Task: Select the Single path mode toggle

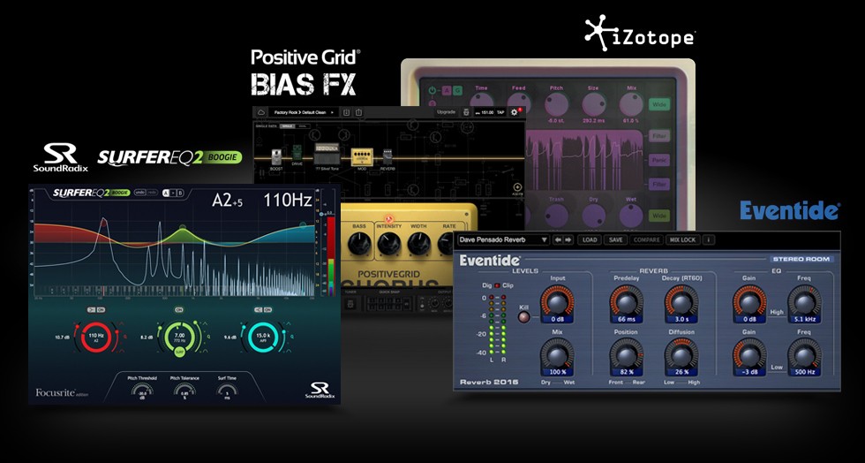Action: click(287, 126)
